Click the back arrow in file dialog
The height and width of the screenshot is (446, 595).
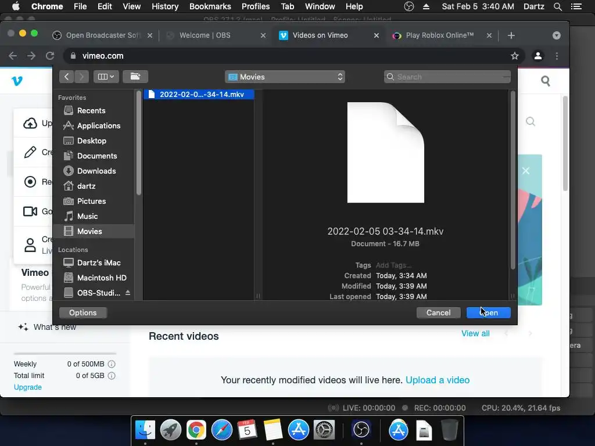coord(66,77)
